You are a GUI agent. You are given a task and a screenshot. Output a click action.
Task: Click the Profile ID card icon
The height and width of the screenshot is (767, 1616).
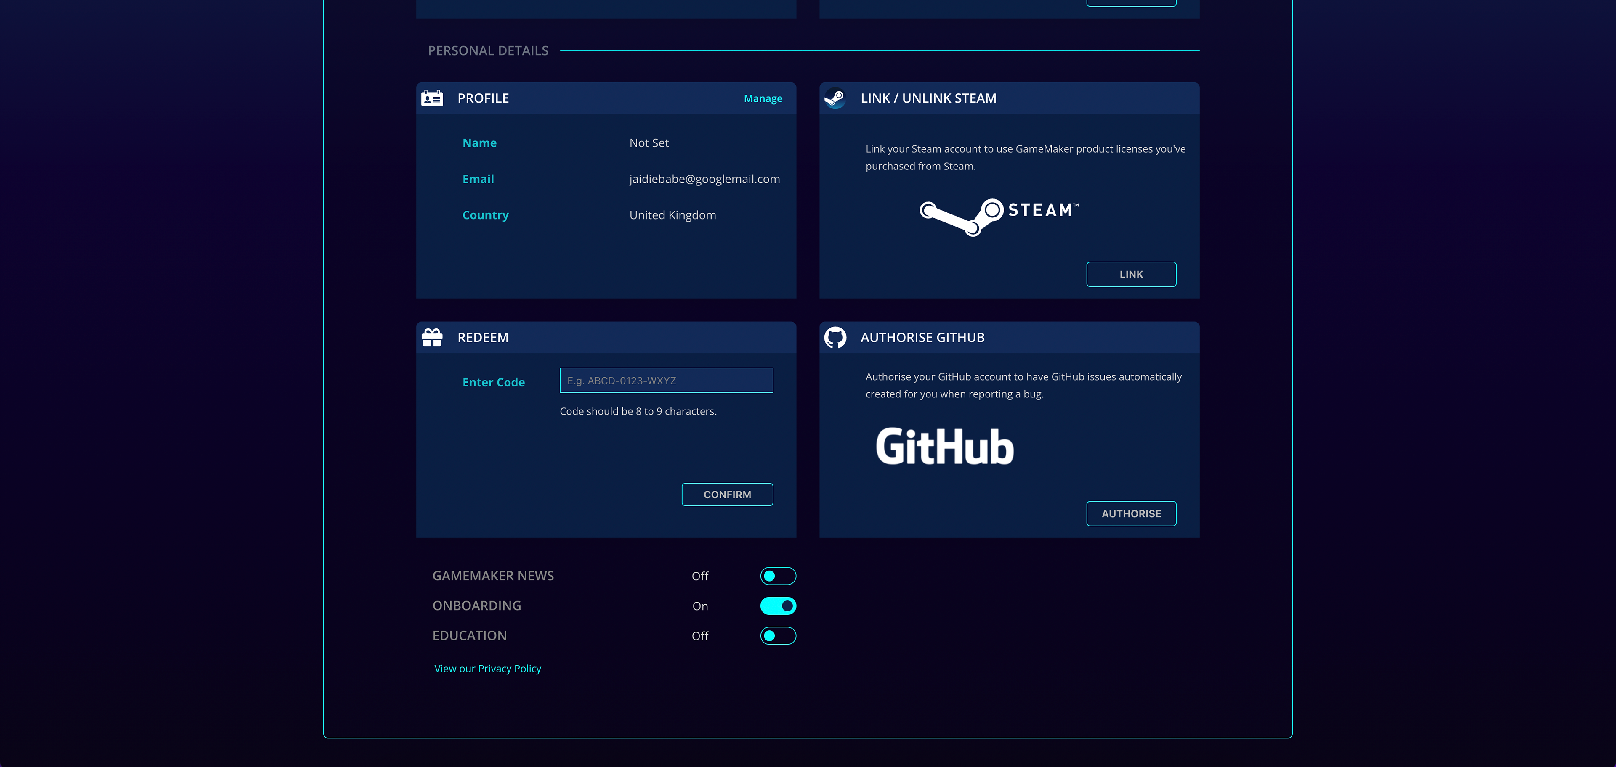pyautogui.click(x=432, y=98)
